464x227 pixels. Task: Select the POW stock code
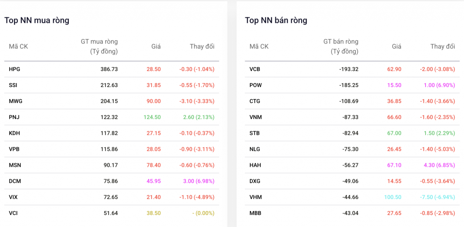tap(256, 85)
